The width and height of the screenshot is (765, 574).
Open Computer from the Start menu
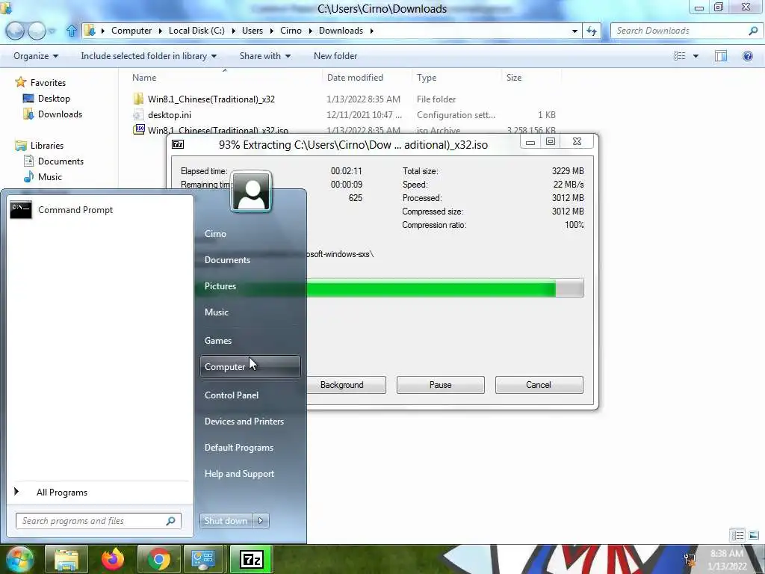[x=250, y=366]
